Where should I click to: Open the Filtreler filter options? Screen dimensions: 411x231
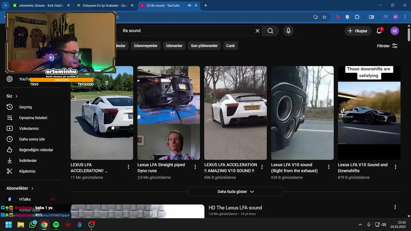coord(387,46)
